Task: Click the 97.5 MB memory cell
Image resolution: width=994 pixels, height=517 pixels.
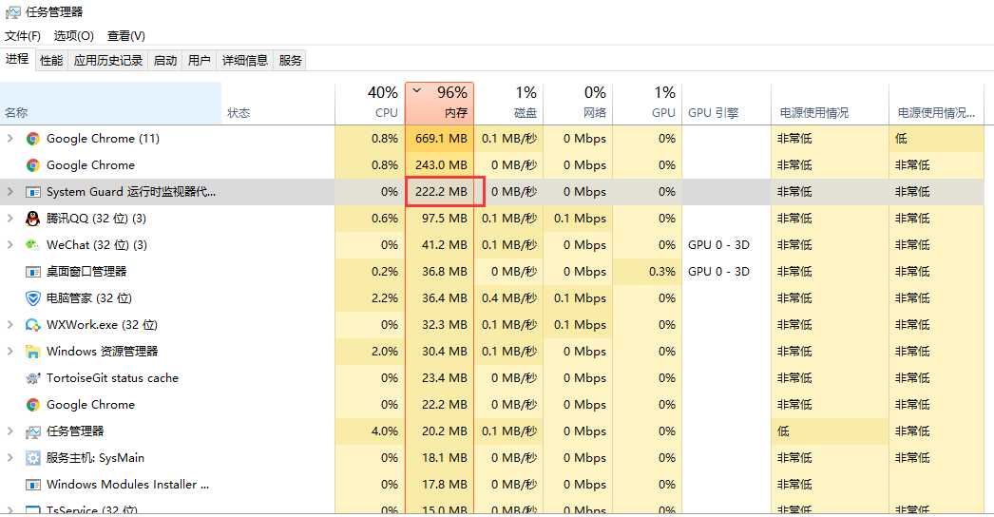Action: coord(439,219)
